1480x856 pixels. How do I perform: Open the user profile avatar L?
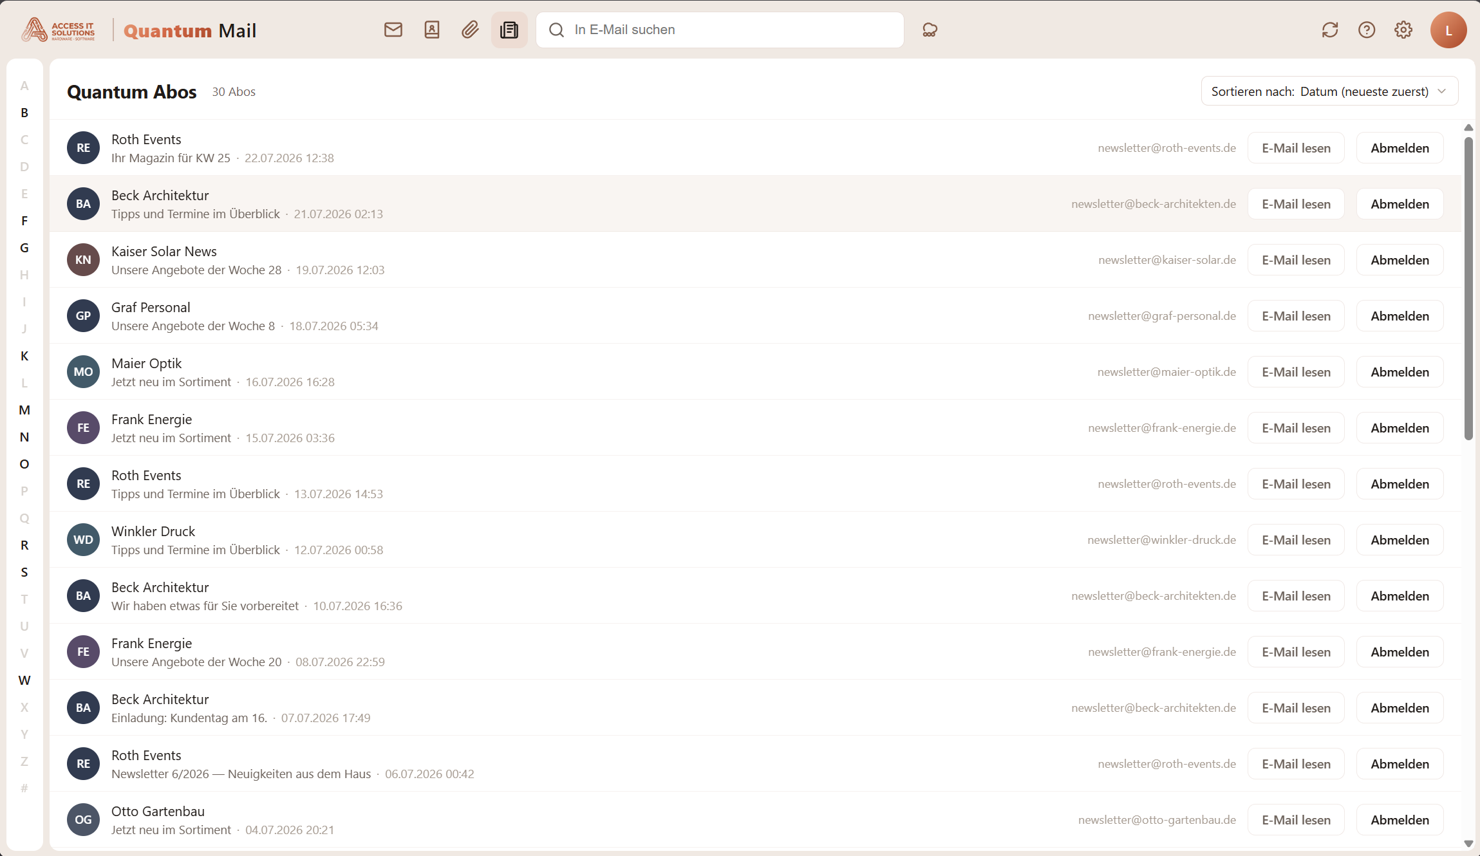coord(1448,30)
